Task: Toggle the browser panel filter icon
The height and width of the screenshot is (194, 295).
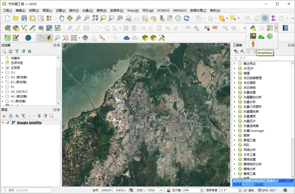Action: click(x=16, y=51)
